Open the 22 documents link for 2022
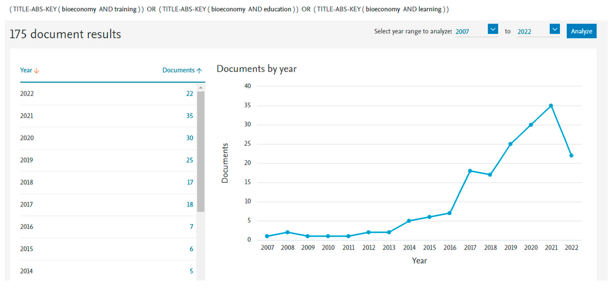This screenshot has height=288, width=613. click(x=189, y=94)
